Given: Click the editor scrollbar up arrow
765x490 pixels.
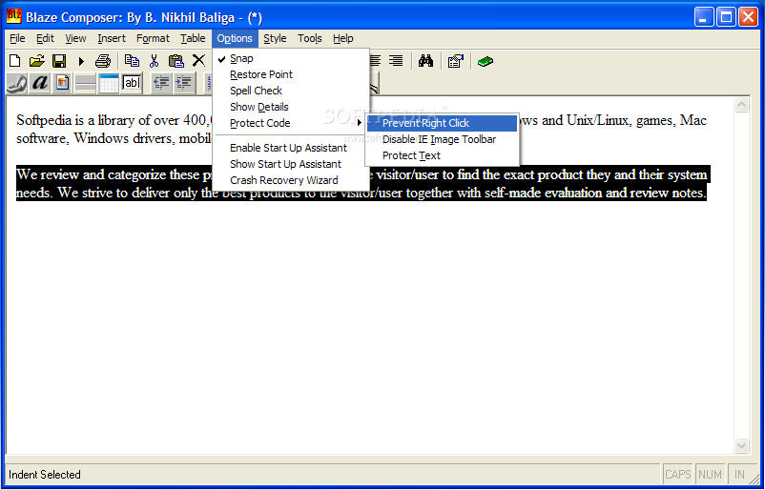Looking at the screenshot, I should (741, 105).
